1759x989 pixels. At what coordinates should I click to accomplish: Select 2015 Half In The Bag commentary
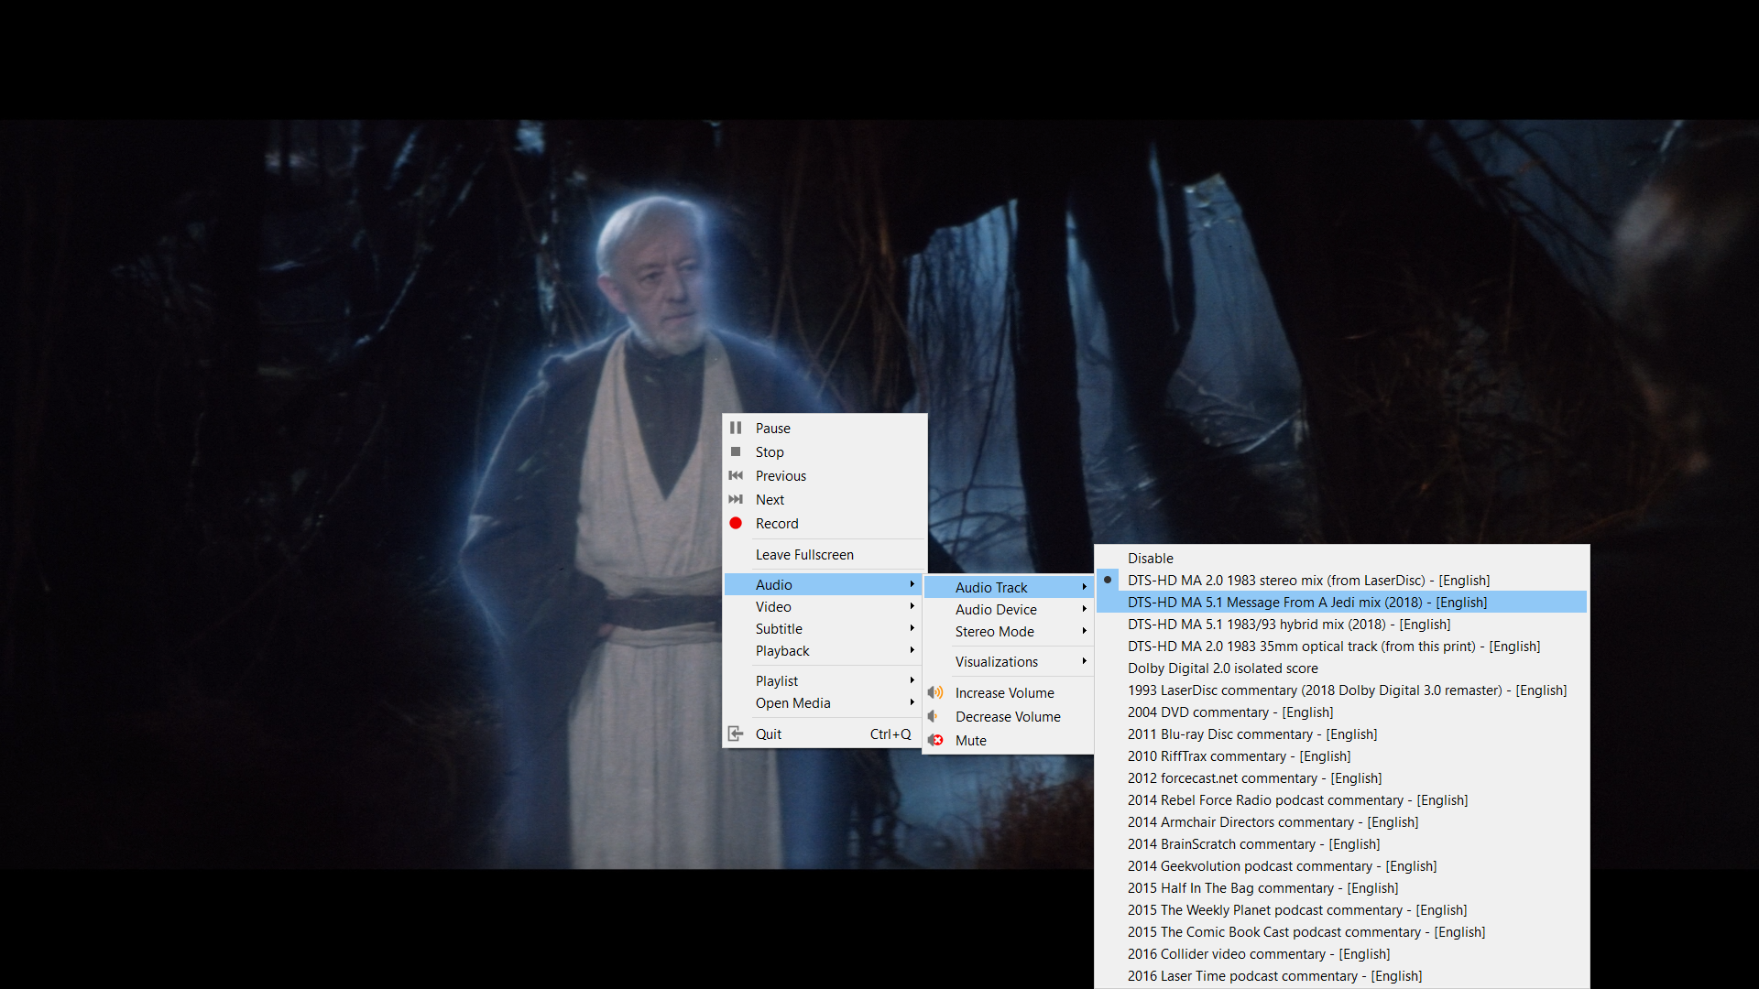pyautogui.click(x=1341, y=887)
